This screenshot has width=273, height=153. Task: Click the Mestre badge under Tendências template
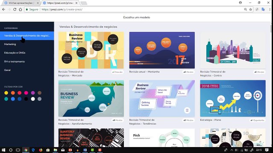coord(188,120)
